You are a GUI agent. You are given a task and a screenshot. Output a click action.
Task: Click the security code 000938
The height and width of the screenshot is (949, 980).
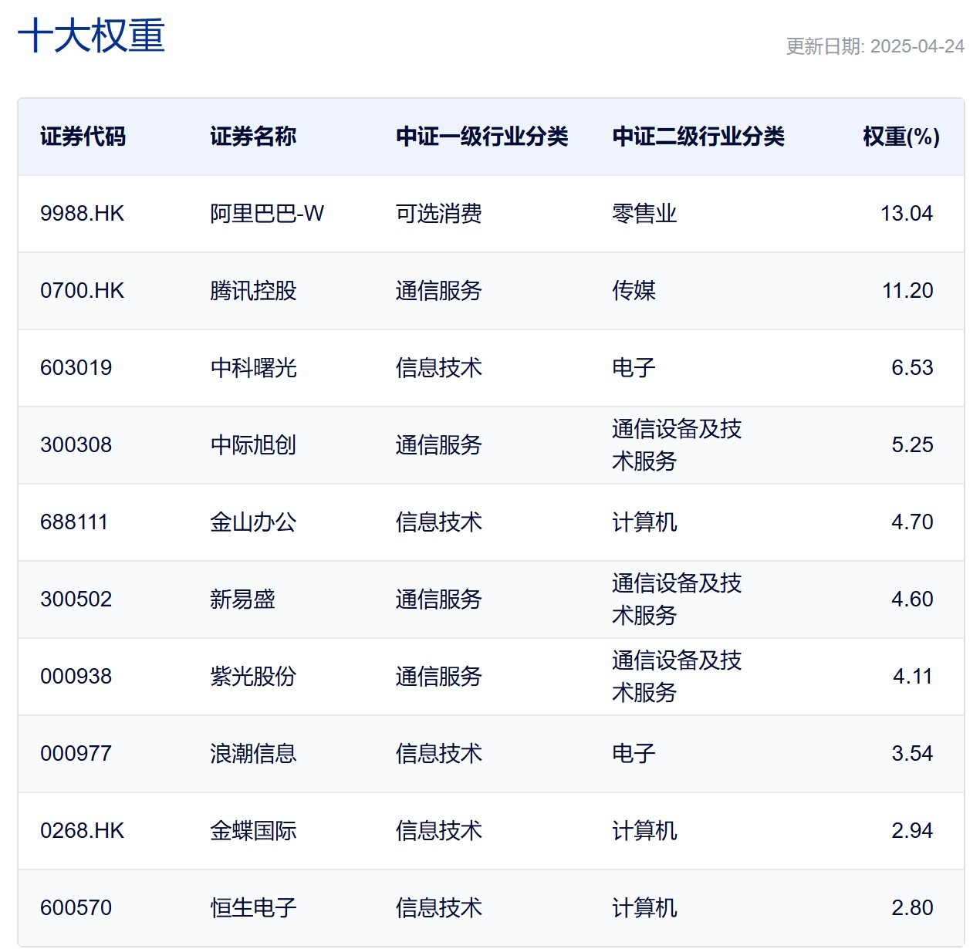click(76, 677)
